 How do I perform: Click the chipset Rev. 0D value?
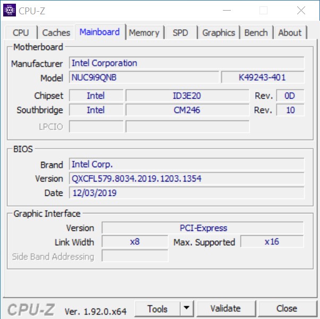click(x=290, y=96)
